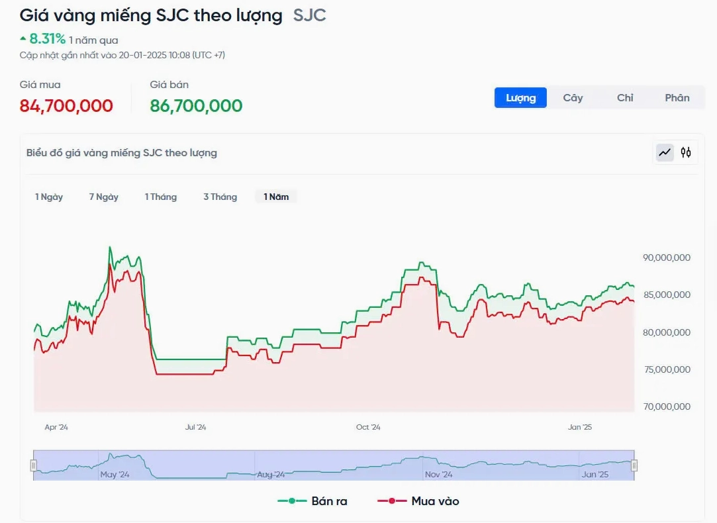The width and height of the screenshot is (717, 523).
Task: Show the 7 Ngày time range
Action: tap(104, 197)
